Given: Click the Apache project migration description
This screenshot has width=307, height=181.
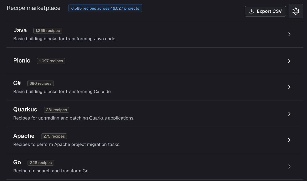Looking at the screenshot, I should point(67,144).
